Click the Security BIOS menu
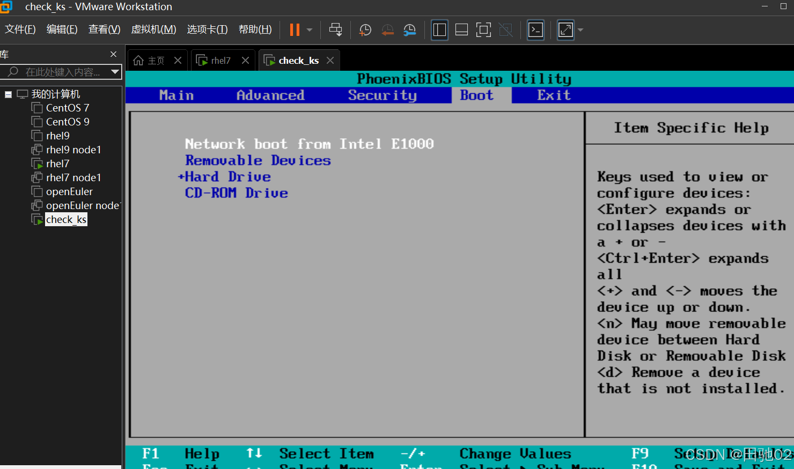The height and width of the screenshot is (469, 794). (x=382, y=95)
